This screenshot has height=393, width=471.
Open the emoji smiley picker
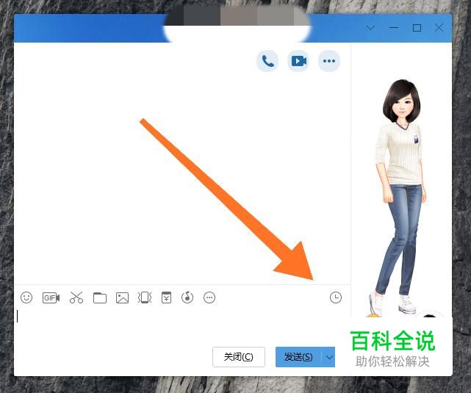26,298
